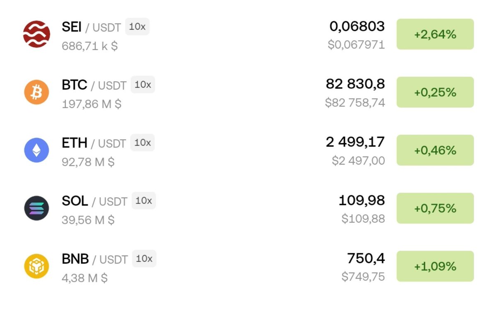Click the +0,75% change button
The image size is (497, 317).
(435, 208)
